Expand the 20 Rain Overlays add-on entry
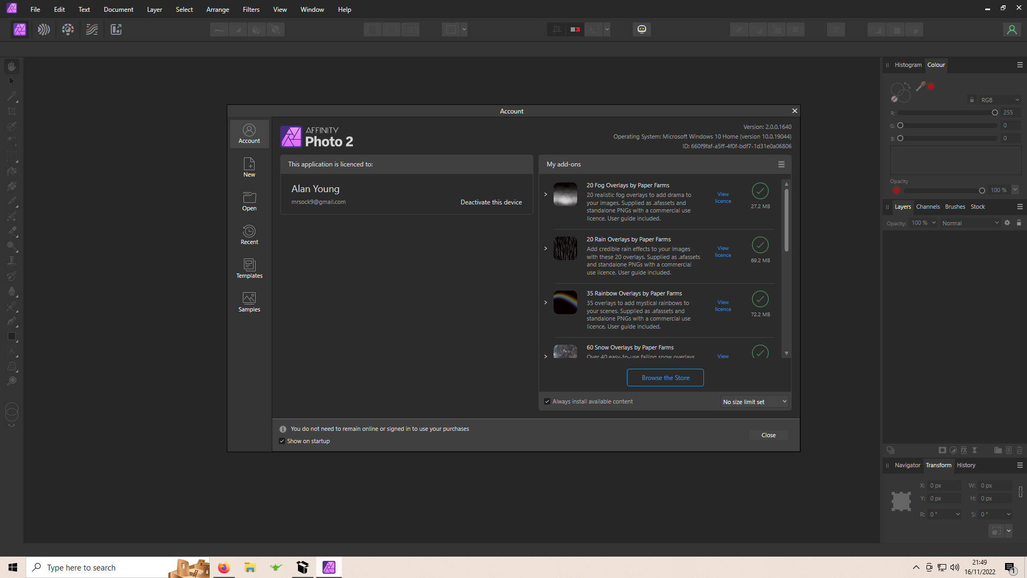The height and width of the screenshot is (578, 1027). (x=546, y=248)
